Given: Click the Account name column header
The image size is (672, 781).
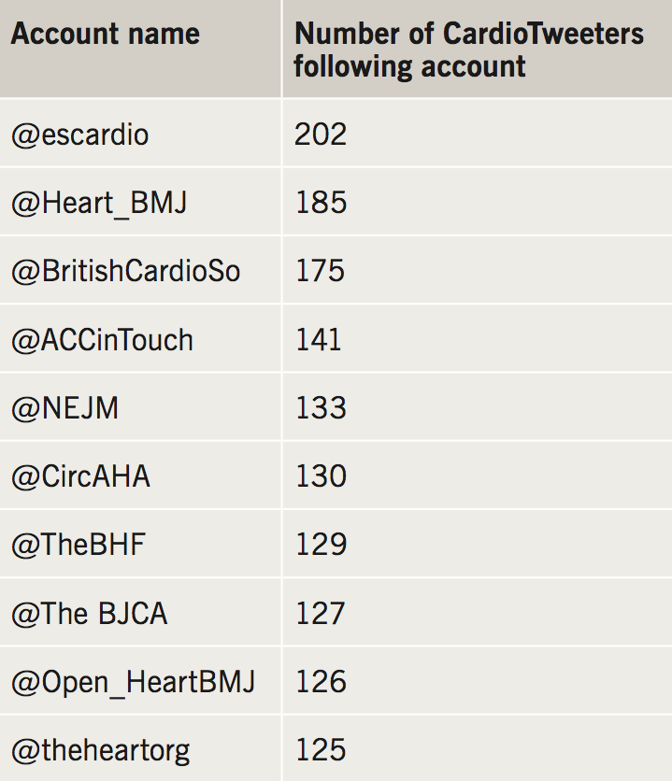Looking at the screenshot, I should 106,35.
